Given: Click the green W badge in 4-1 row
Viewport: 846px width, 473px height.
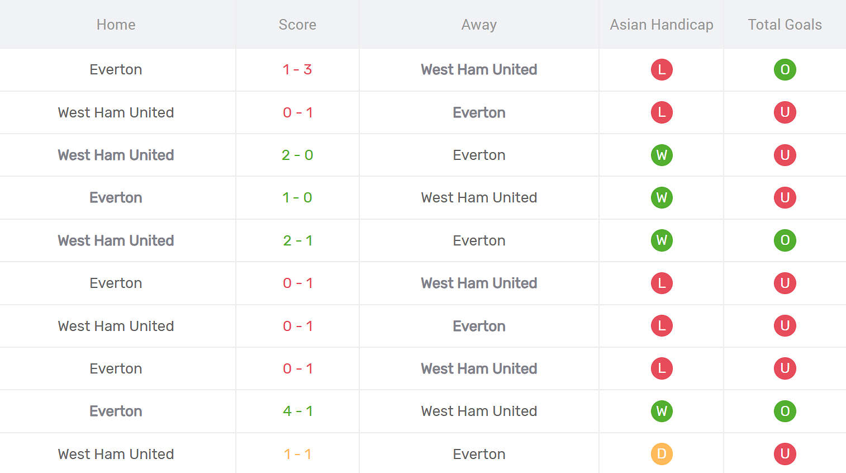Looking at the screenshot, I should point(662,411).
